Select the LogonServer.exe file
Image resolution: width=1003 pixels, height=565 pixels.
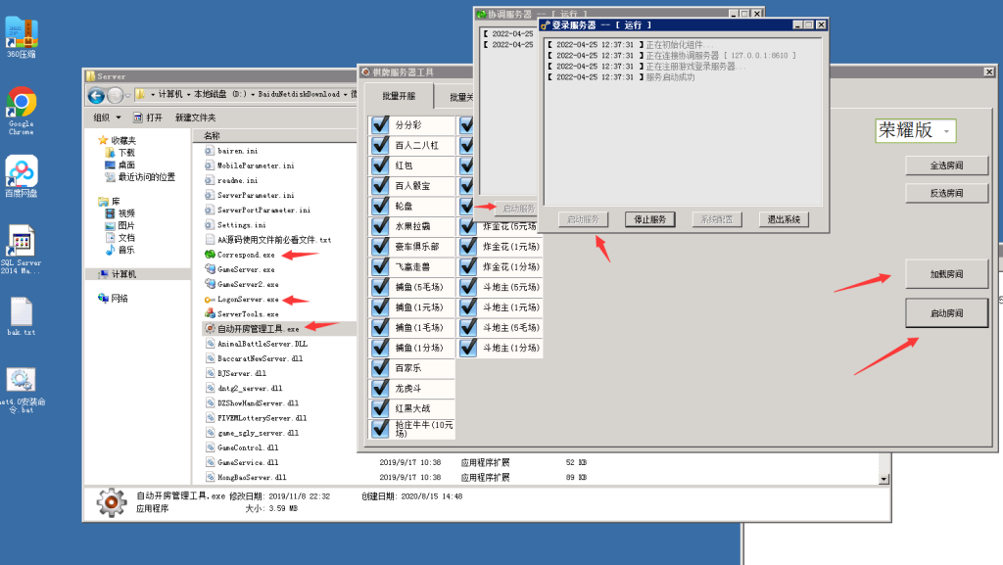(247, 299)
